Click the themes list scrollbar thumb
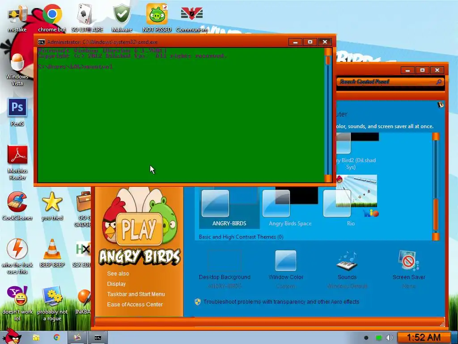Screen dimensions: 458x344 [436, 215]
